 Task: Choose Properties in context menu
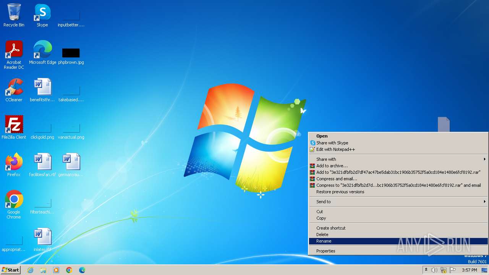[x=398, y=251]
